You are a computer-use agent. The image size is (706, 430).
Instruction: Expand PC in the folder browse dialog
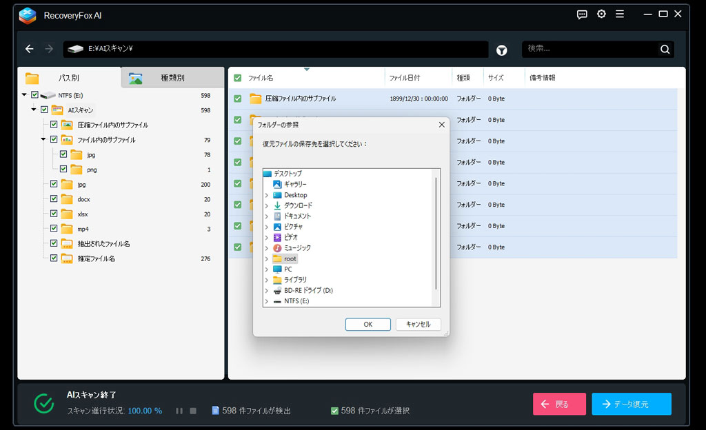coord(268,269)
